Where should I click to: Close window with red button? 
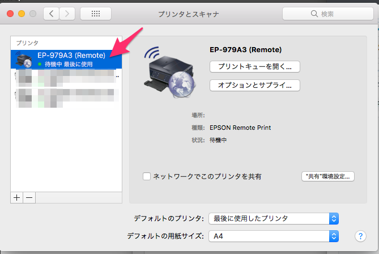[x=10, y=14]
